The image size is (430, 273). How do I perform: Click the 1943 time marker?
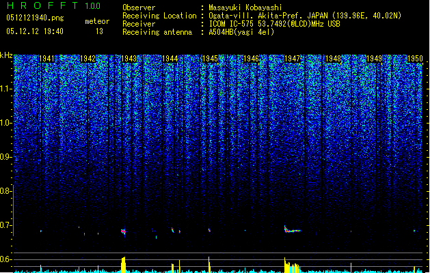(129, 59)
